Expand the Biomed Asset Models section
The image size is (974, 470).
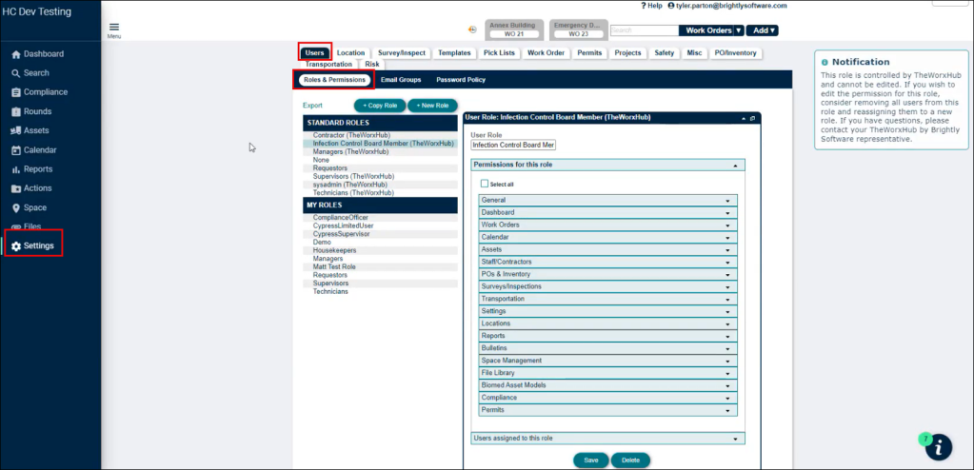608,385
